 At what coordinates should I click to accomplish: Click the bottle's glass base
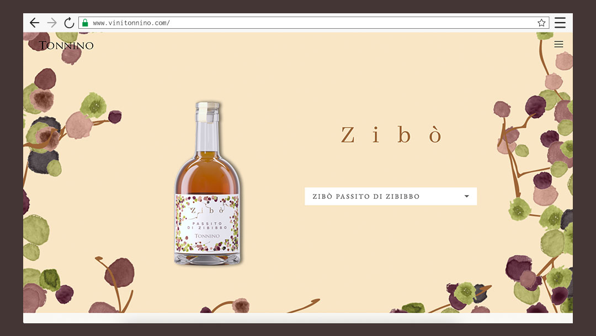tap(207, 259)
